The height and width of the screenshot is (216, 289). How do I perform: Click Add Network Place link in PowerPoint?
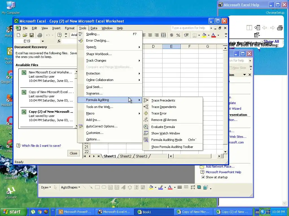coord(220,166)
